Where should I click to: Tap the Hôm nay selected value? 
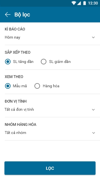coord(12,37)
